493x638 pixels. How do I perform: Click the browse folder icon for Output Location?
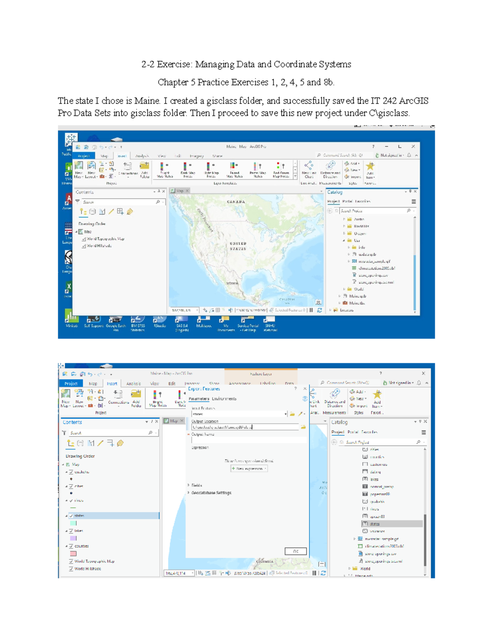click(303, 427)
